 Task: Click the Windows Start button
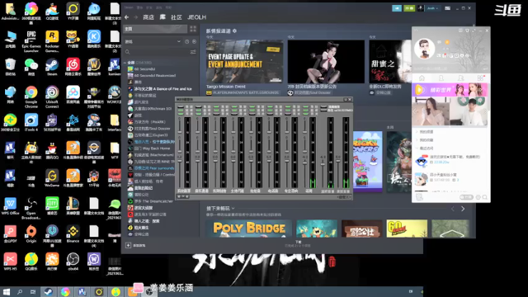click(6, 292)
